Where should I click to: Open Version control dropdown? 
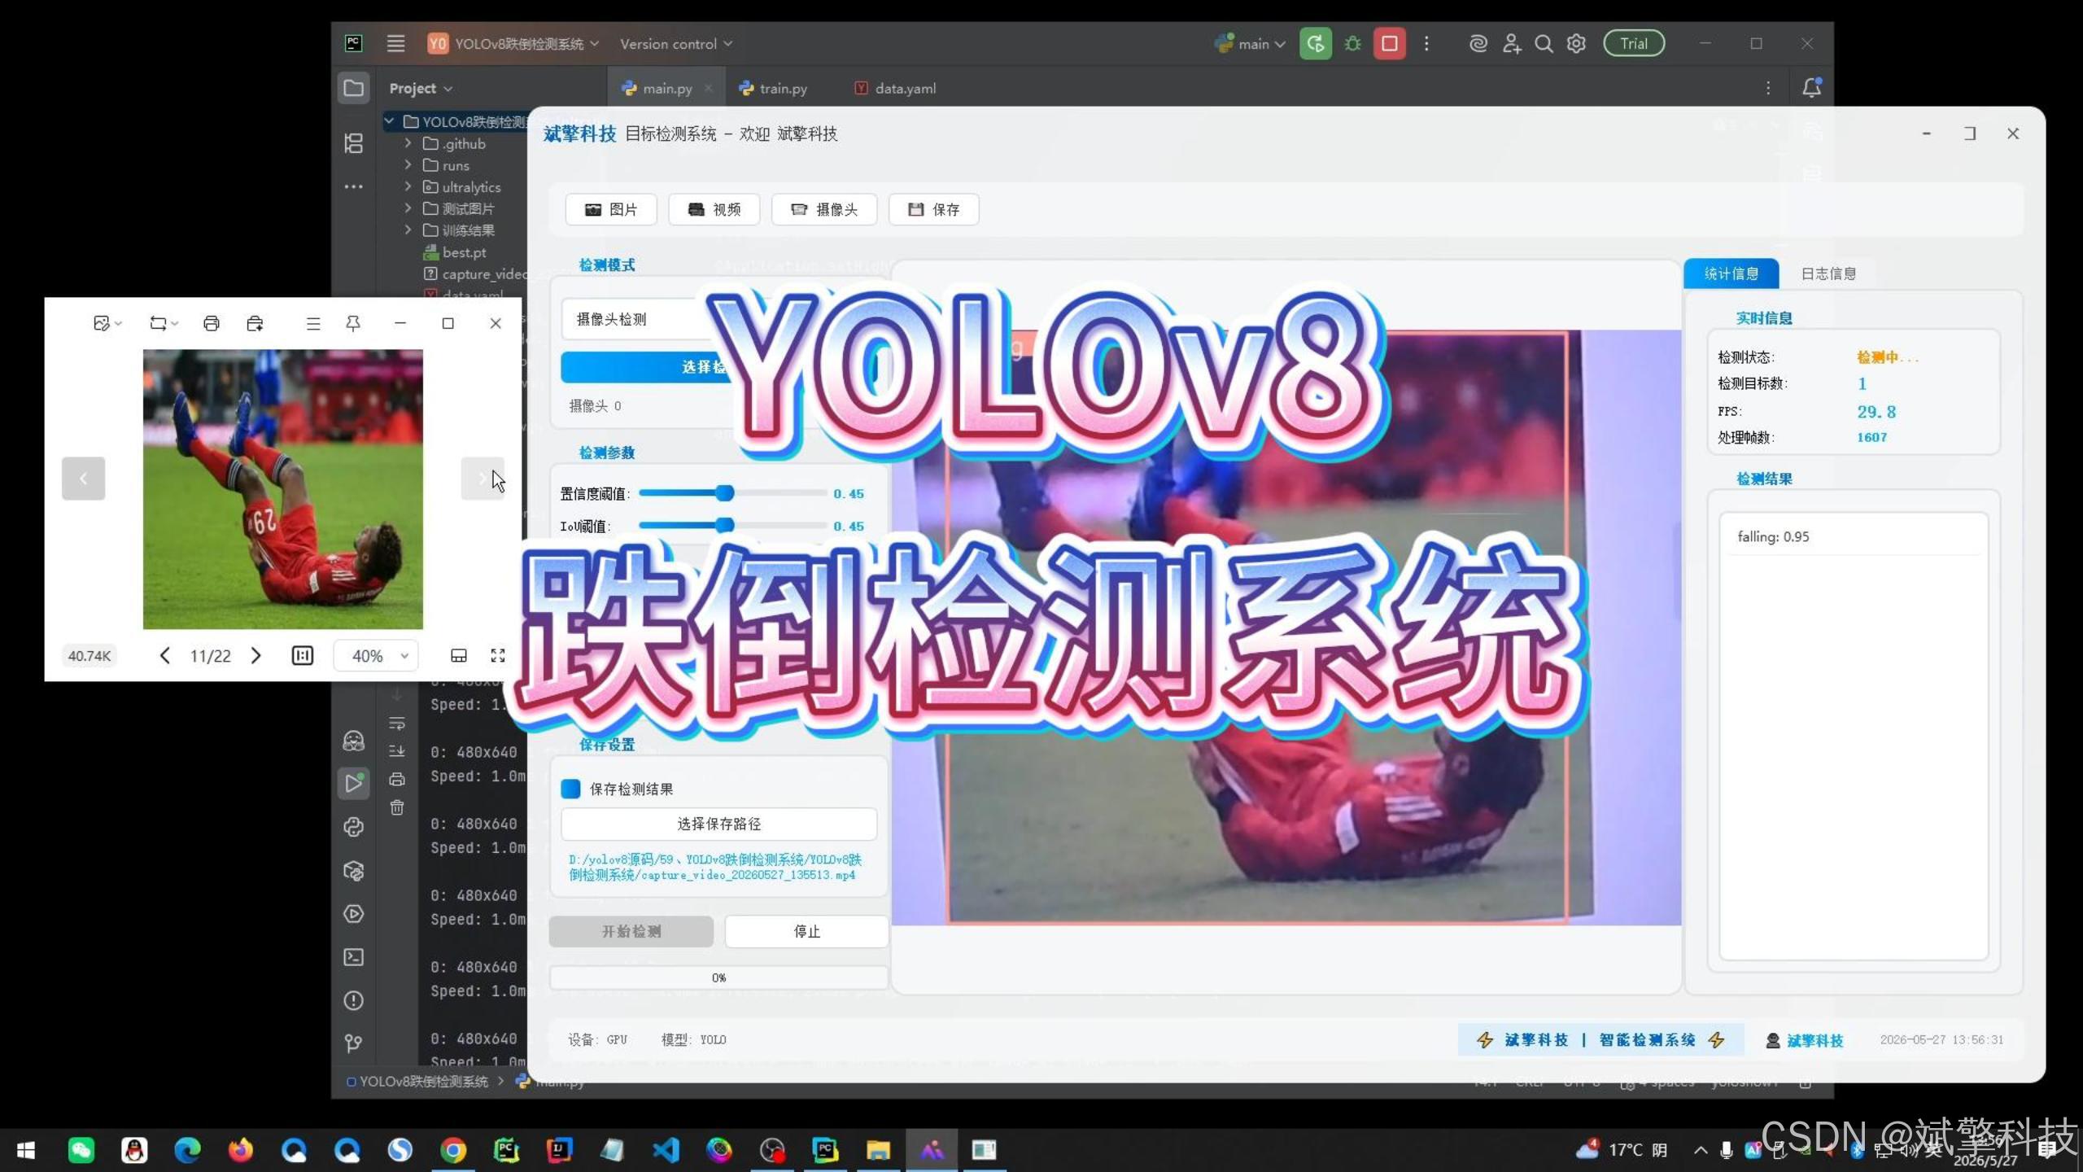[676, 43]
